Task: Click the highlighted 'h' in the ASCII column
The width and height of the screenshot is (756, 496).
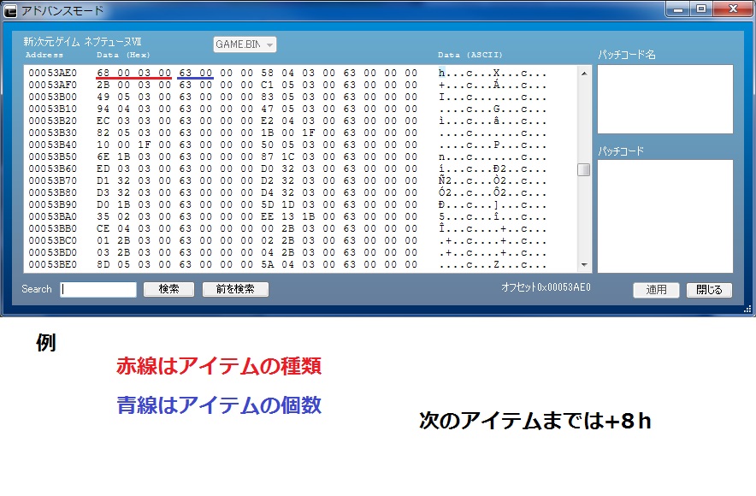Action: (x=441, y=73)
